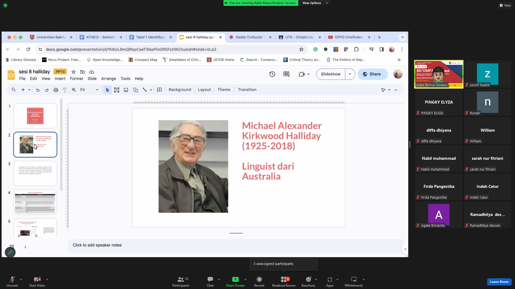The height and width of the screenshot is (289, 515).
Task: Select the Line tool
Action: [145, 90]
